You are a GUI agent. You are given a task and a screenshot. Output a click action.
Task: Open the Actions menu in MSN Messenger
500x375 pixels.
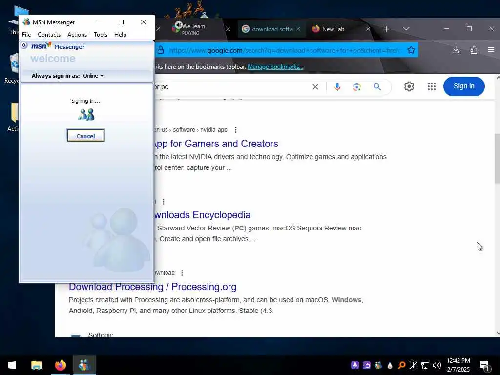pyautogui.click(x=77, y=35)
